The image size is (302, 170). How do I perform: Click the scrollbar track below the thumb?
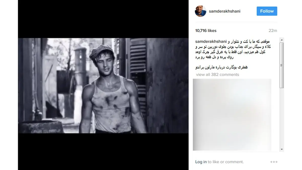point(282,117)
